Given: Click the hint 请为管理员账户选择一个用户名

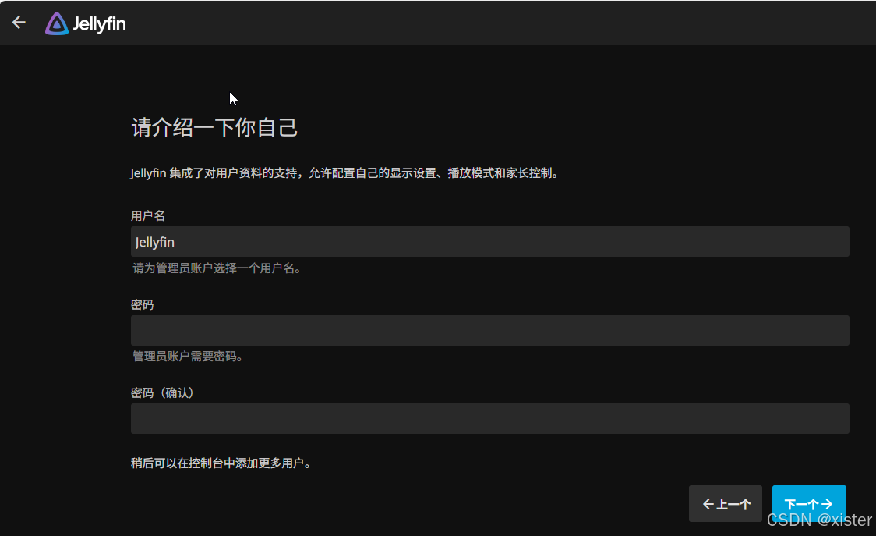Looking at the screenshot, I should tap(217, 268).
